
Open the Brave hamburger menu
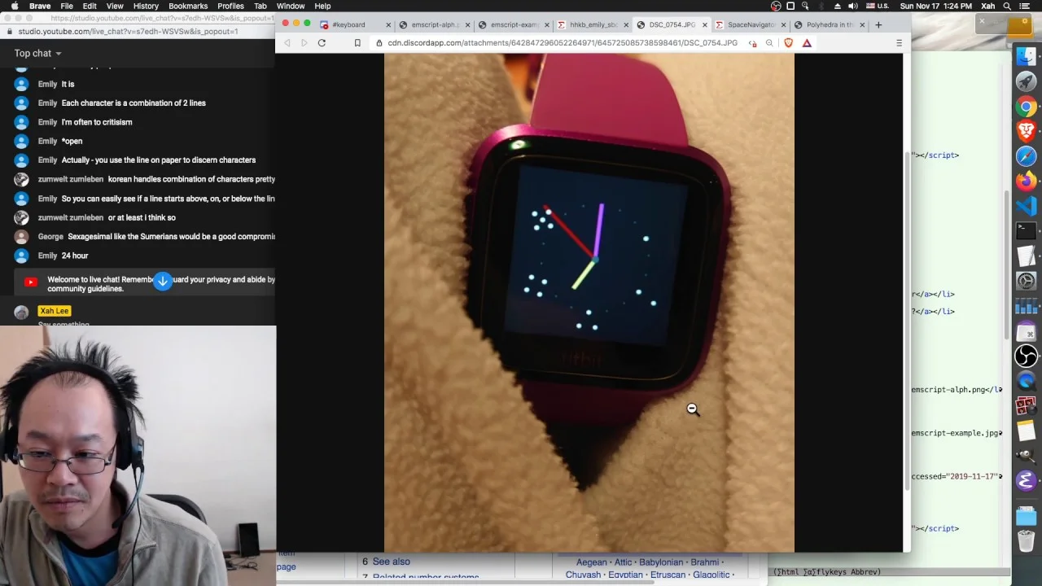(x=899, y=42)
